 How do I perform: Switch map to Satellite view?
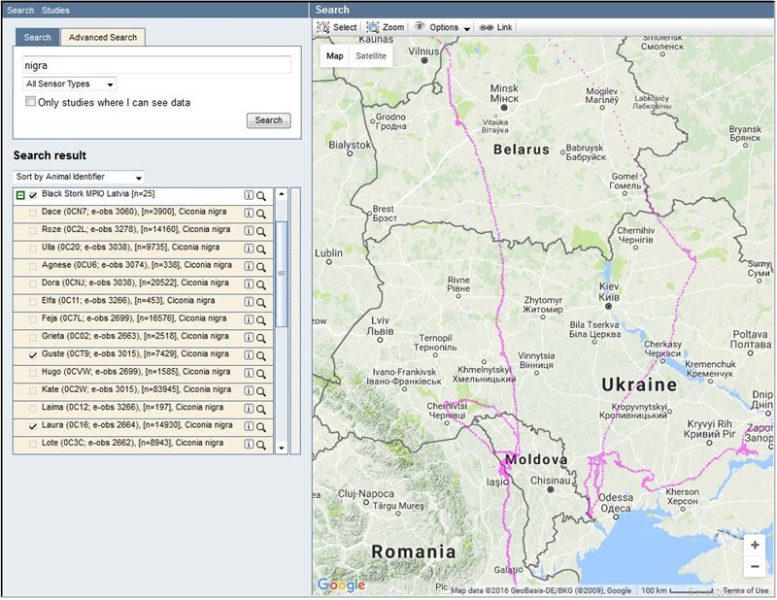(x=371, y=56)
